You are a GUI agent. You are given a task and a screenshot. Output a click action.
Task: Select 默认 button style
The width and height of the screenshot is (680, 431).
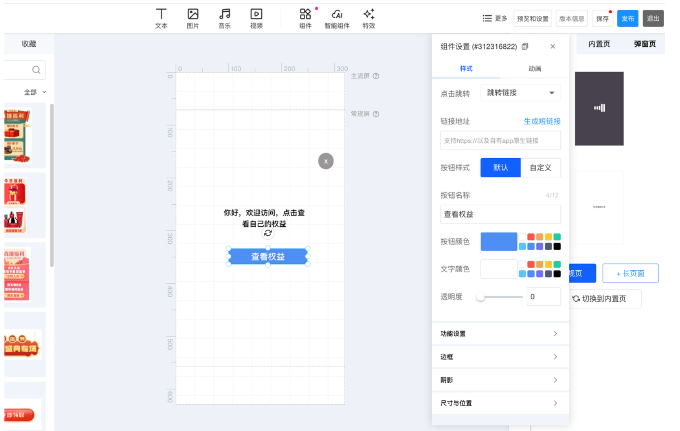coord(500,168)
